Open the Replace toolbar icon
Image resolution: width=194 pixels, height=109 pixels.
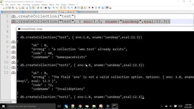[x=49, y=8]
